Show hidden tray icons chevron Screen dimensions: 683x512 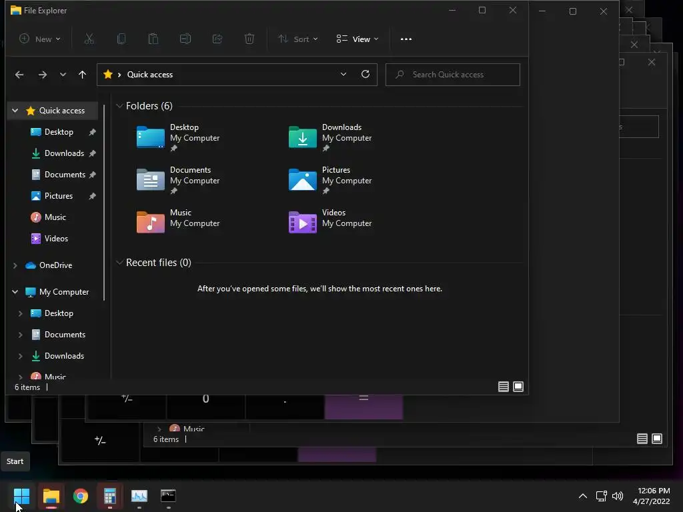(x=583, y=496)
